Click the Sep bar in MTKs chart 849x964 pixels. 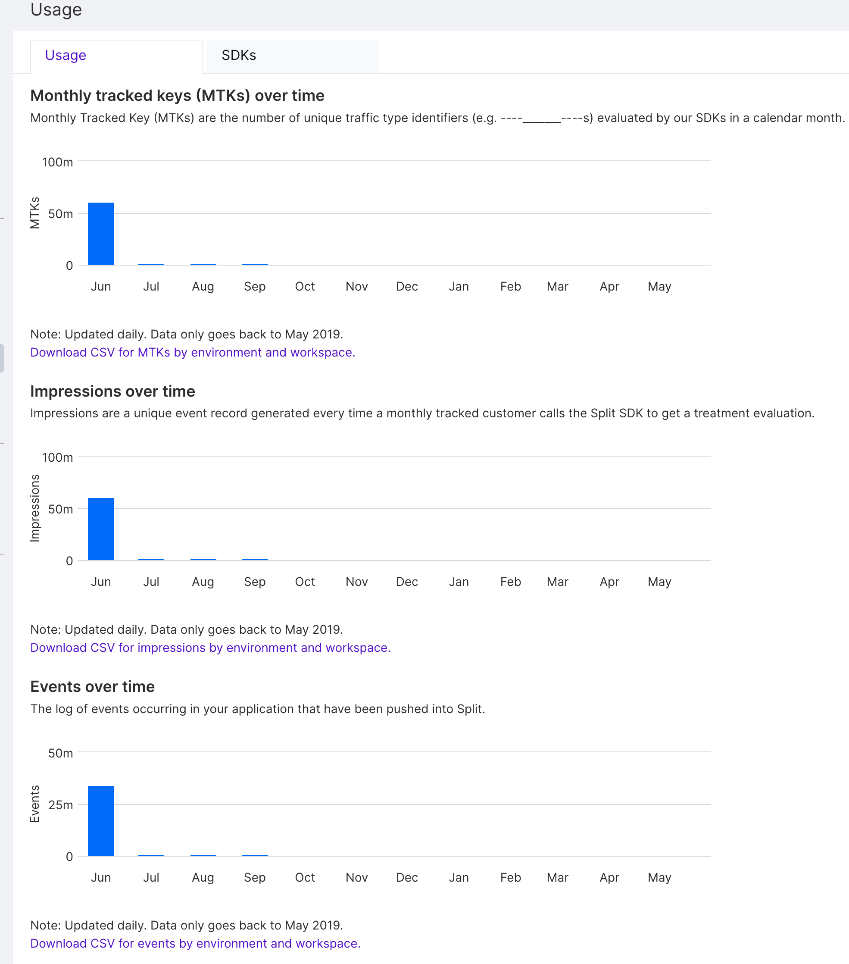pos(255,264)
